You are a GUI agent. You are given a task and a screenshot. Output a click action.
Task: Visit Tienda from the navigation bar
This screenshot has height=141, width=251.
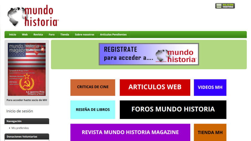pos(65,35)
